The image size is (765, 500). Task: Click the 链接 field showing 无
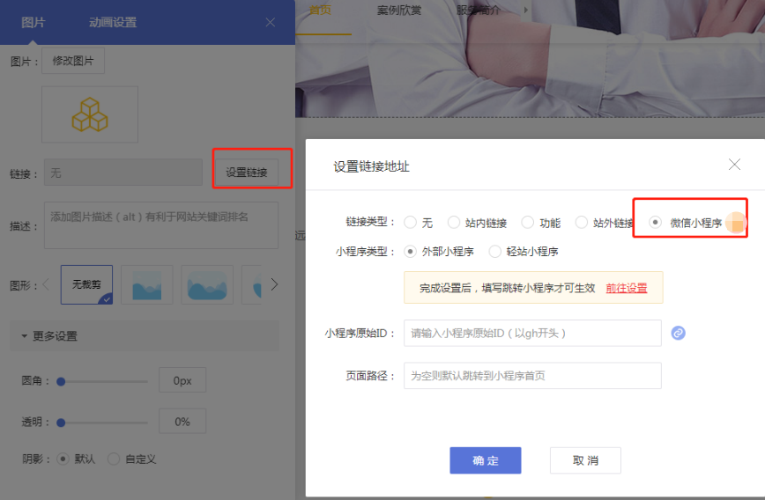pos(123,172)
